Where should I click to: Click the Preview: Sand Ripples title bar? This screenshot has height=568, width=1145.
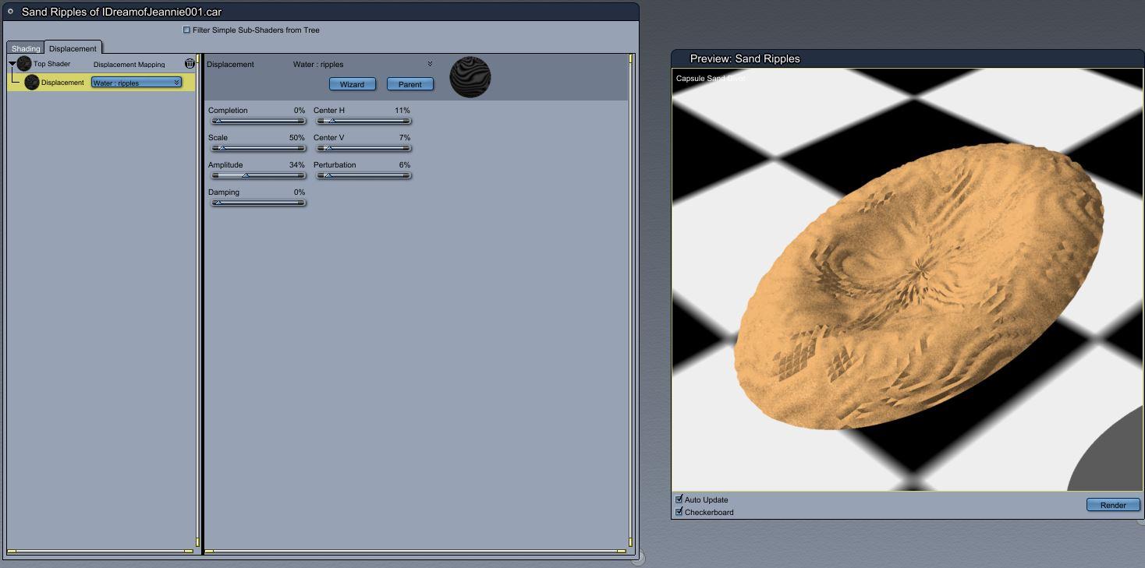click(907, 58)
